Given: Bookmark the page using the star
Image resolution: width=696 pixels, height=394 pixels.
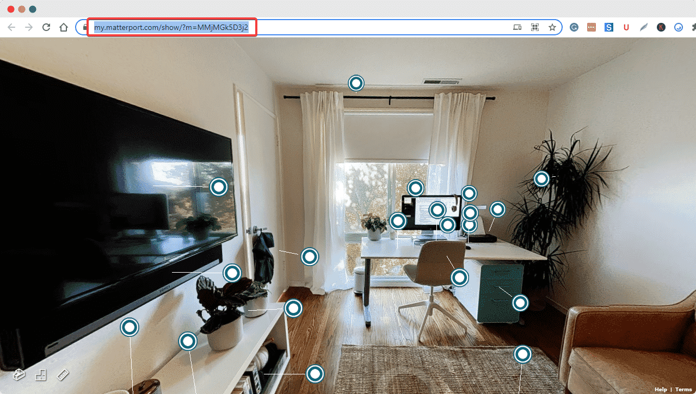Looking at the screenshot, I should 552,27.
